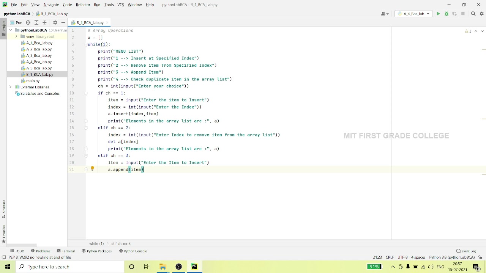Click 'while (1)' breadcrumb at editor bottom
Viewport: 486px width, 273px height.
click(x=96, y=244)
